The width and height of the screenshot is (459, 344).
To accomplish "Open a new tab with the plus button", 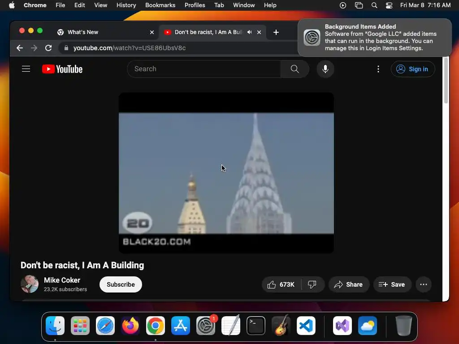I will pos(276,32).
